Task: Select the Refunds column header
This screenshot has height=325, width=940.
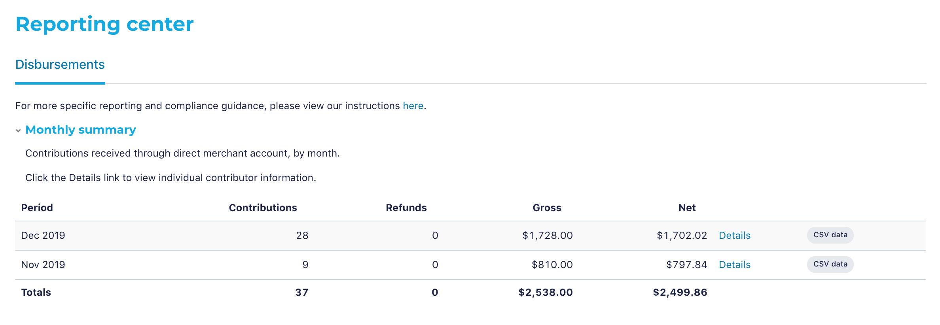Action: click(406, 208)
